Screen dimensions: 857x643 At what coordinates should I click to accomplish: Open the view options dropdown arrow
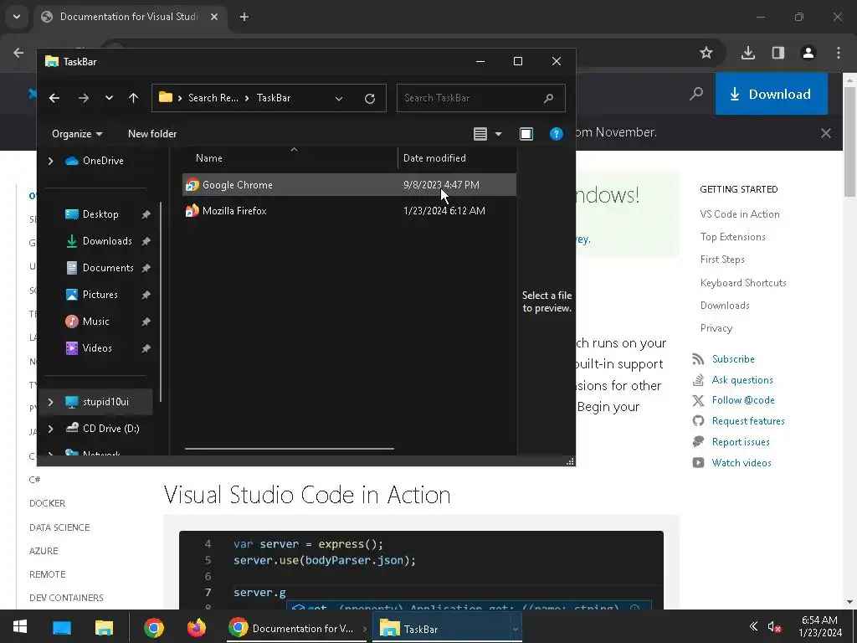tap(499, 134)
